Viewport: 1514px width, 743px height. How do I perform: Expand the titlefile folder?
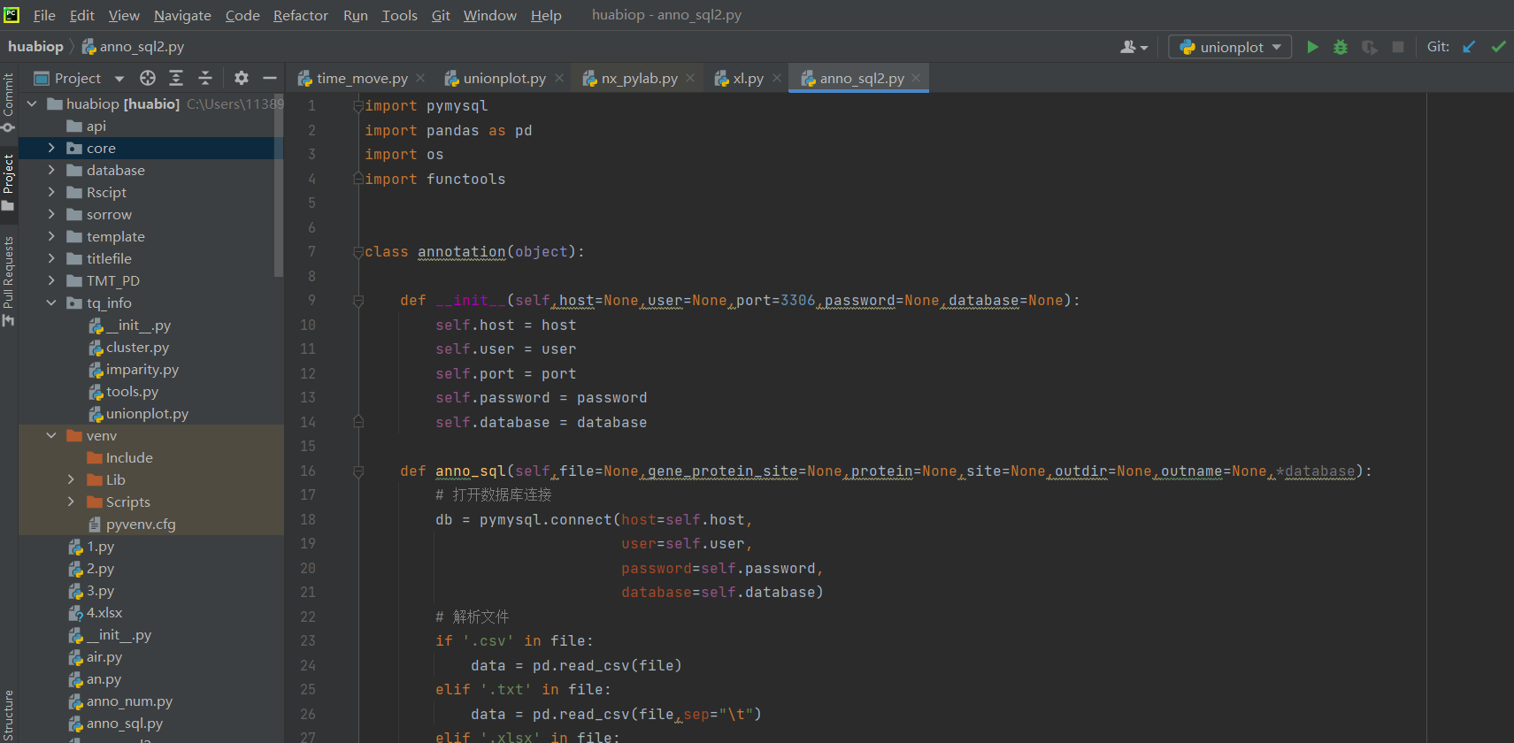[51, 258]
